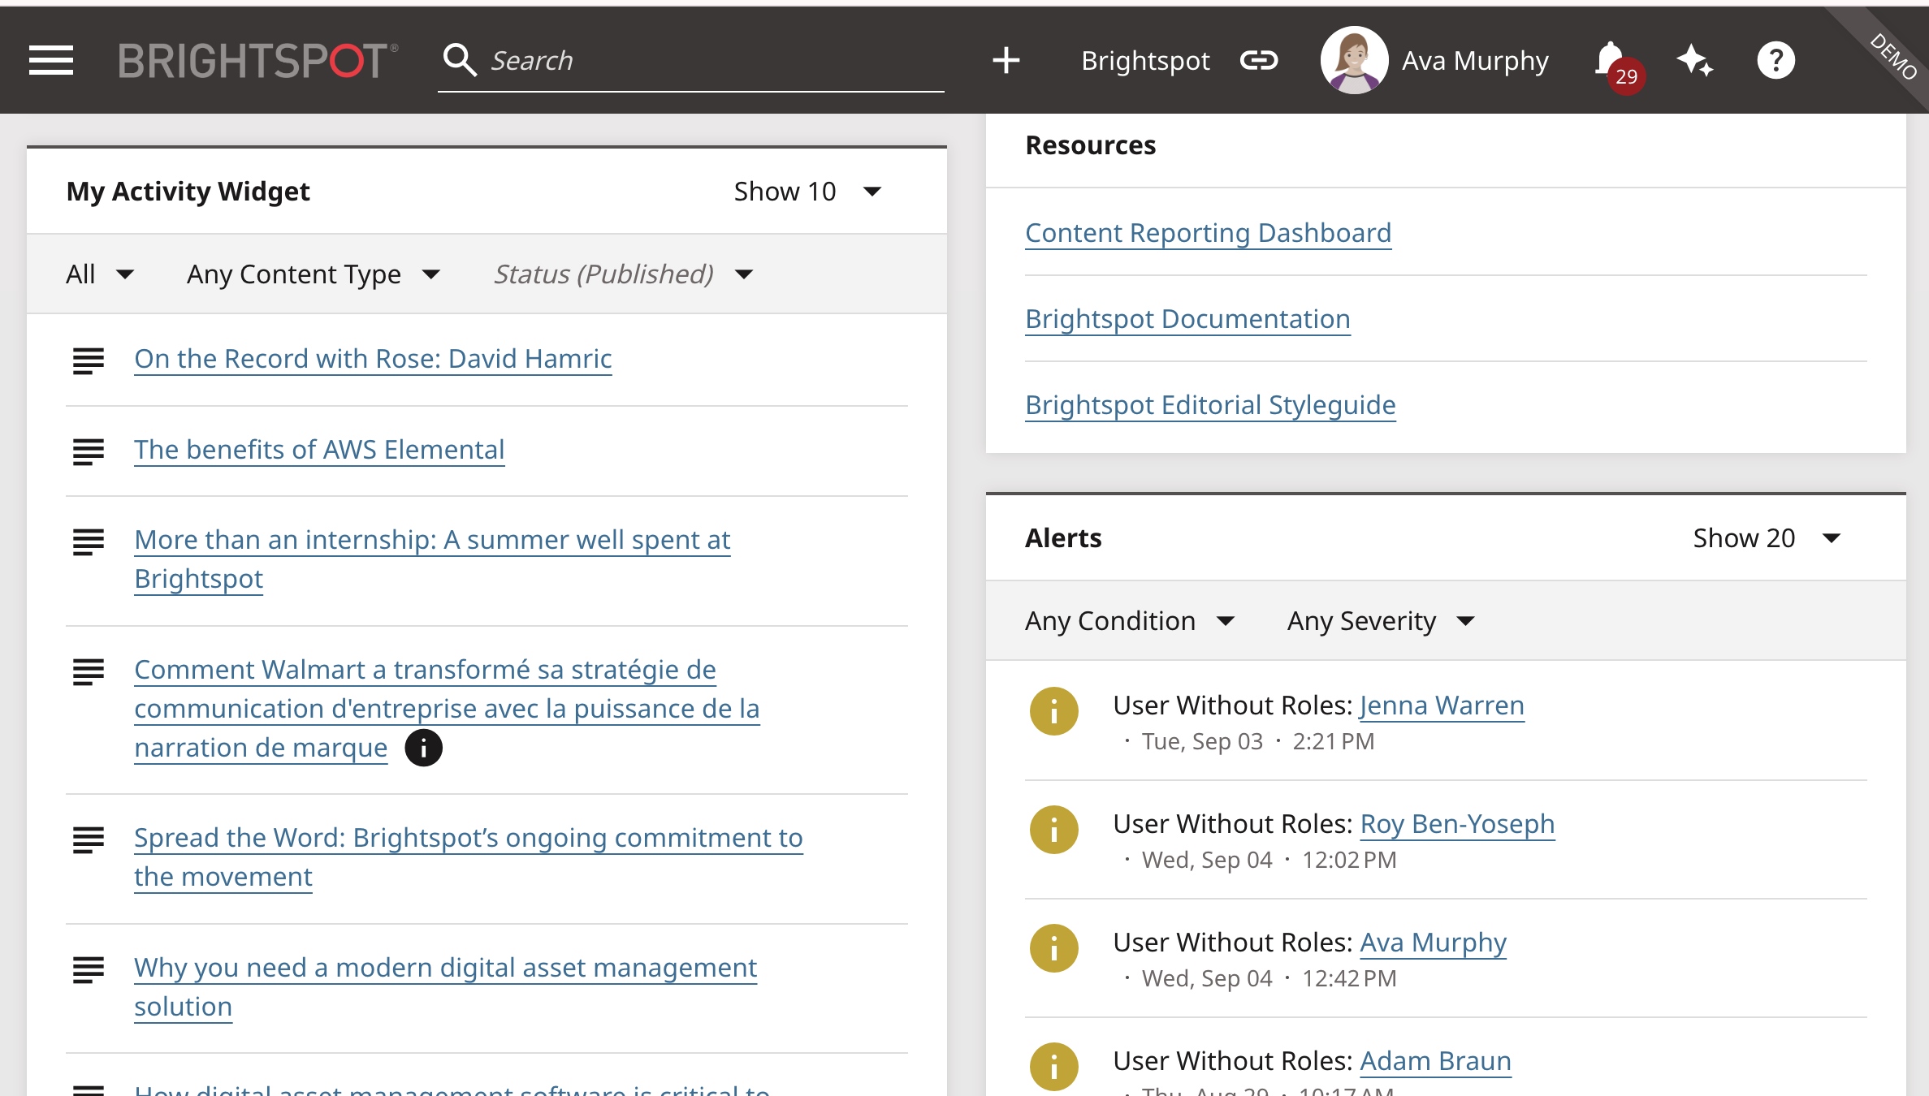The height and width of the screenshot is (1096, 1929).
Task: Open Ava Murphy user link in Alerts
Action: click(x=1433, y=943)
